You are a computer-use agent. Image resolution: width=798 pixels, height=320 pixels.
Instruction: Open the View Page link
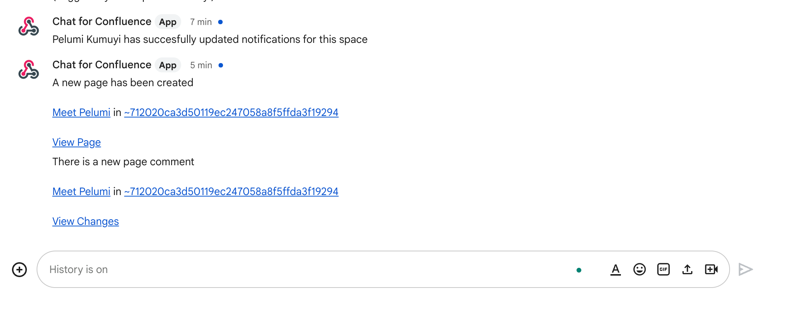coord(76,142)
